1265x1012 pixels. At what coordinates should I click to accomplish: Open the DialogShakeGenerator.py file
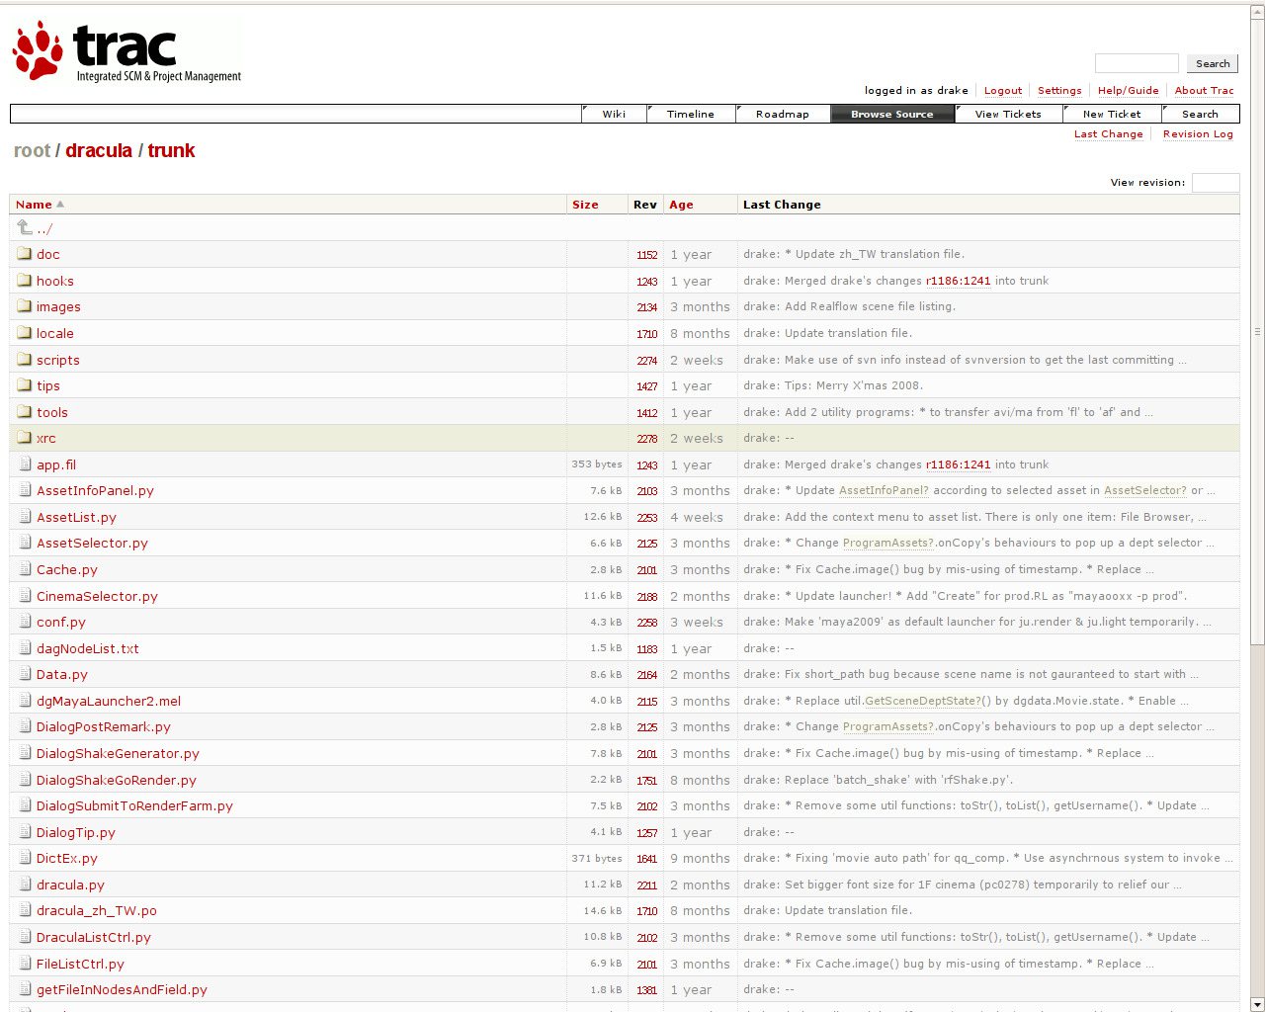coord(118,753)
